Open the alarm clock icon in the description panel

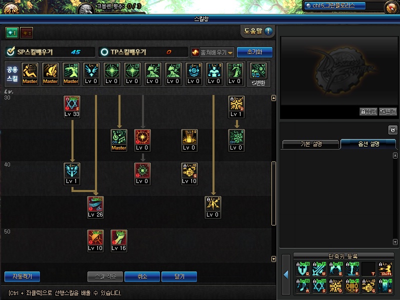click(x=393, y=130)
